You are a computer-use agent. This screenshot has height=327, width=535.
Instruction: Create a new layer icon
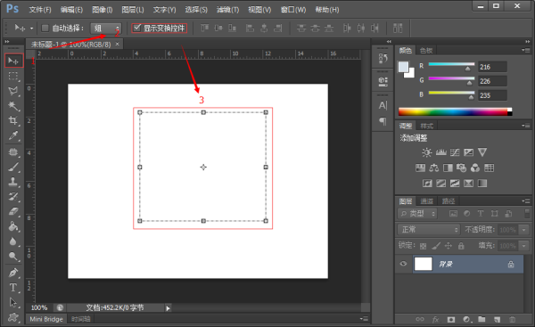(498, 320)
